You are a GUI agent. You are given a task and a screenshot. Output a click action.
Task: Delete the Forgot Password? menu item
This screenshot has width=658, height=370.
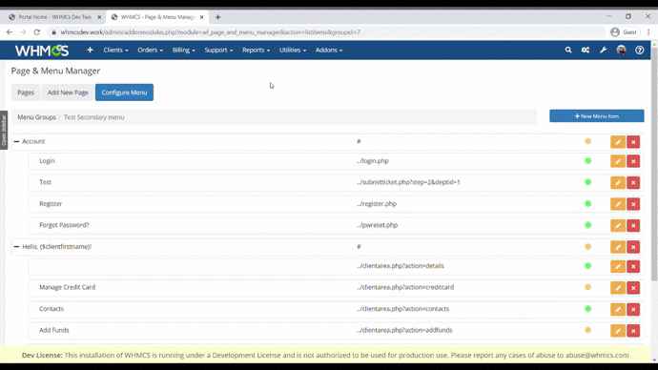pyautogui.click(x=633, y=225)
